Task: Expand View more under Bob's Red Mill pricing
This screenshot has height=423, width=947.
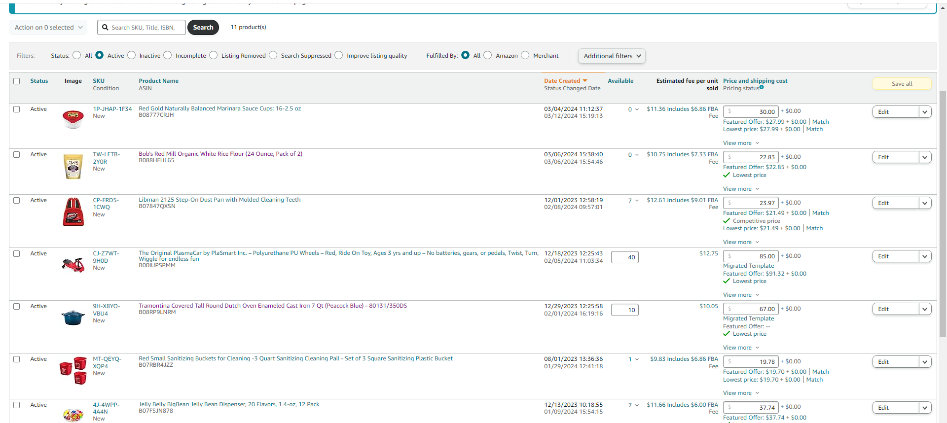Action: [x=741, y=189]
